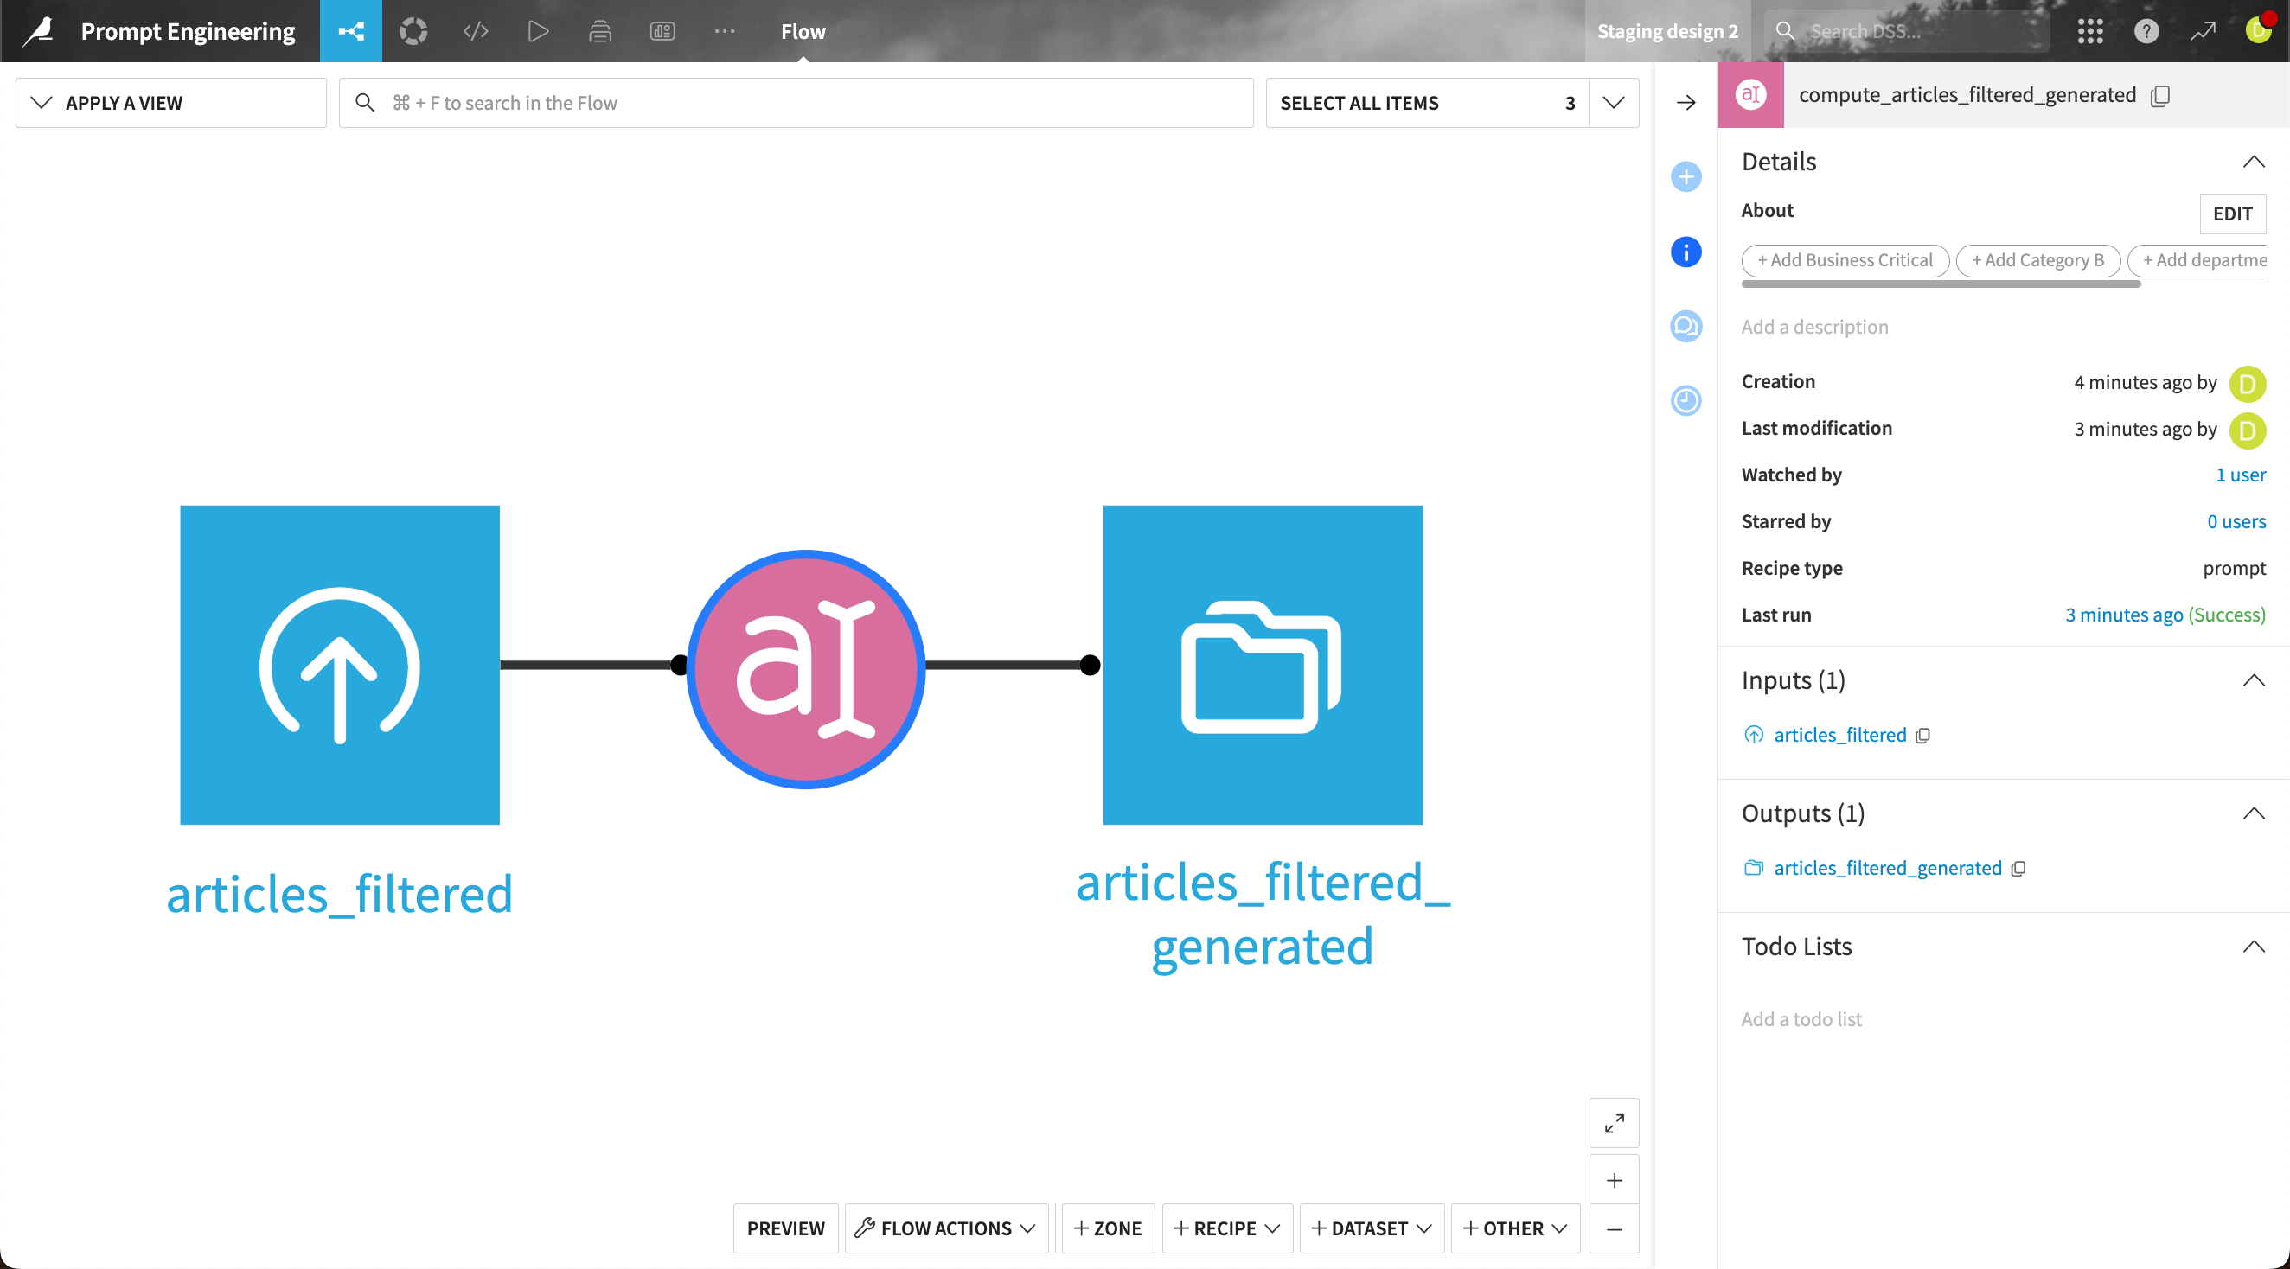Switch to the Flow tab
The width and height of the screenshot is (2290, 1269).
(x=802, y=31)
